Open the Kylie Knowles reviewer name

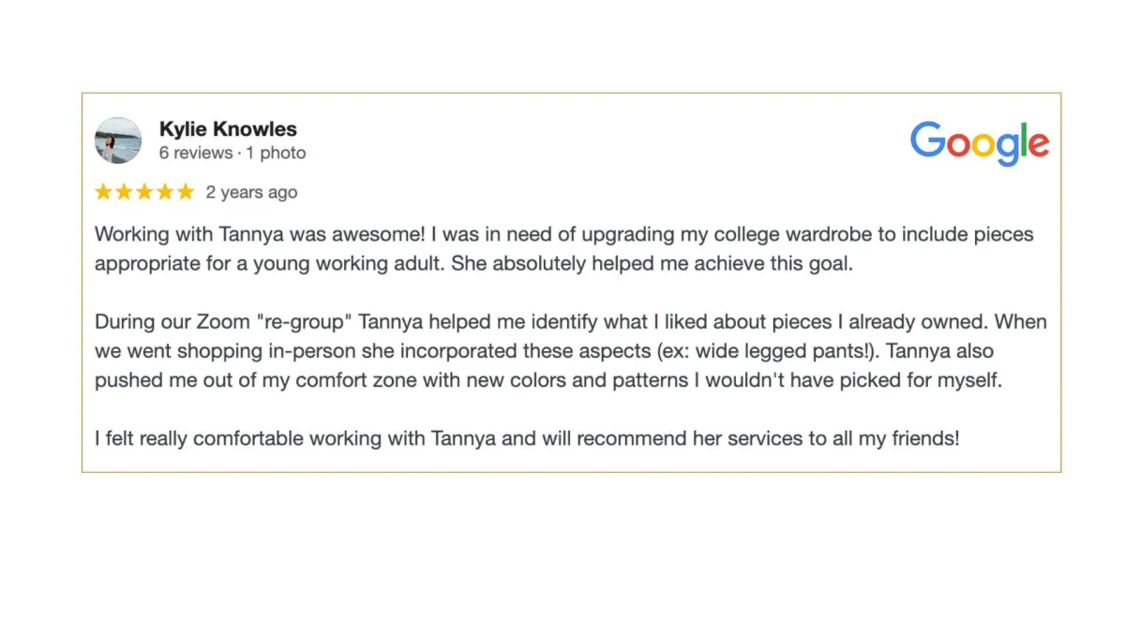tap(228, 129)
